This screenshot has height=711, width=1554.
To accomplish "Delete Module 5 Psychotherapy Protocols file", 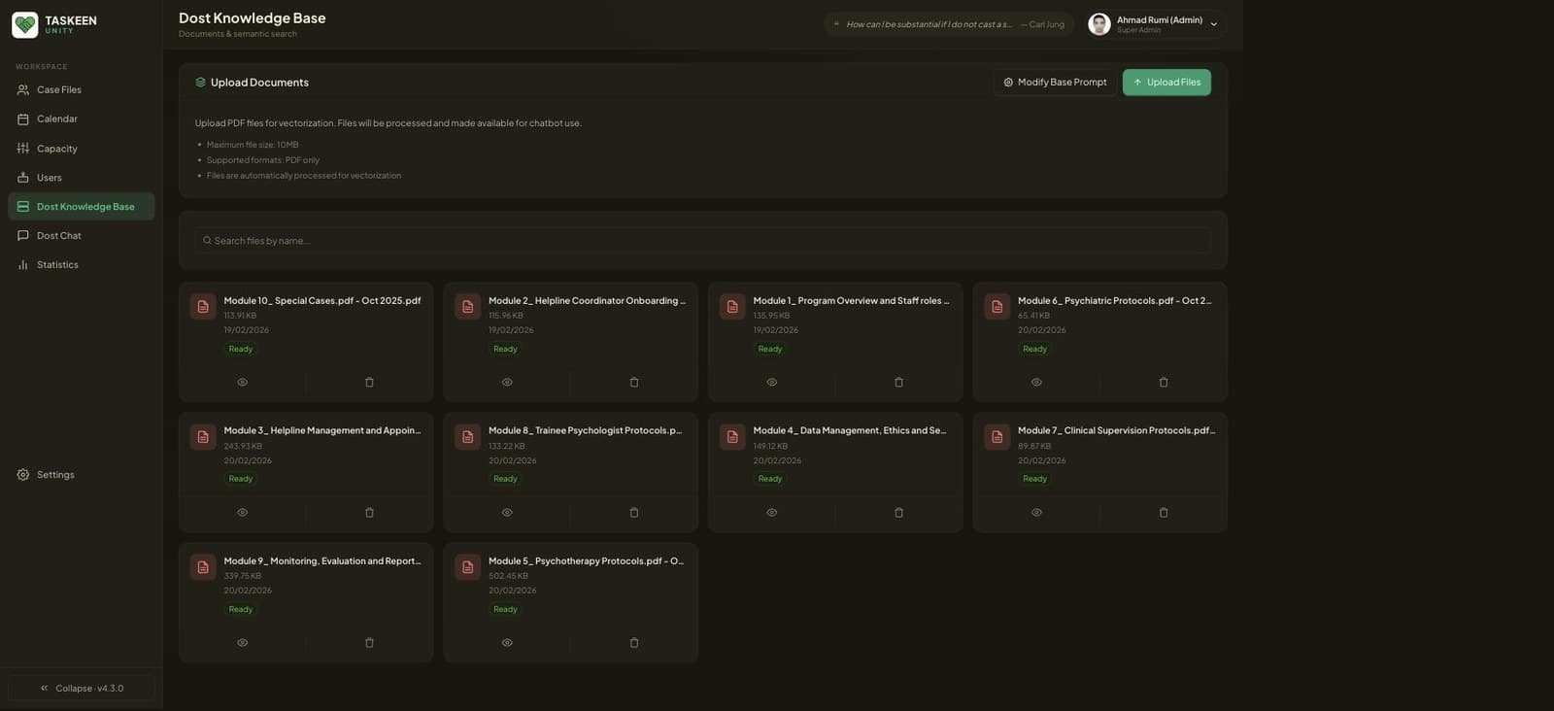I will [x=634, y=643].
